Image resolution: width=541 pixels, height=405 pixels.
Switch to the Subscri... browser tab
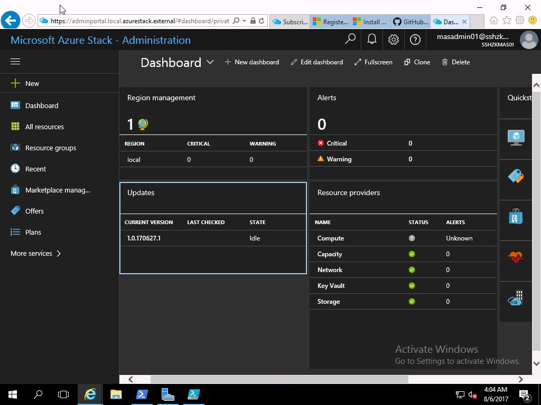290,22
